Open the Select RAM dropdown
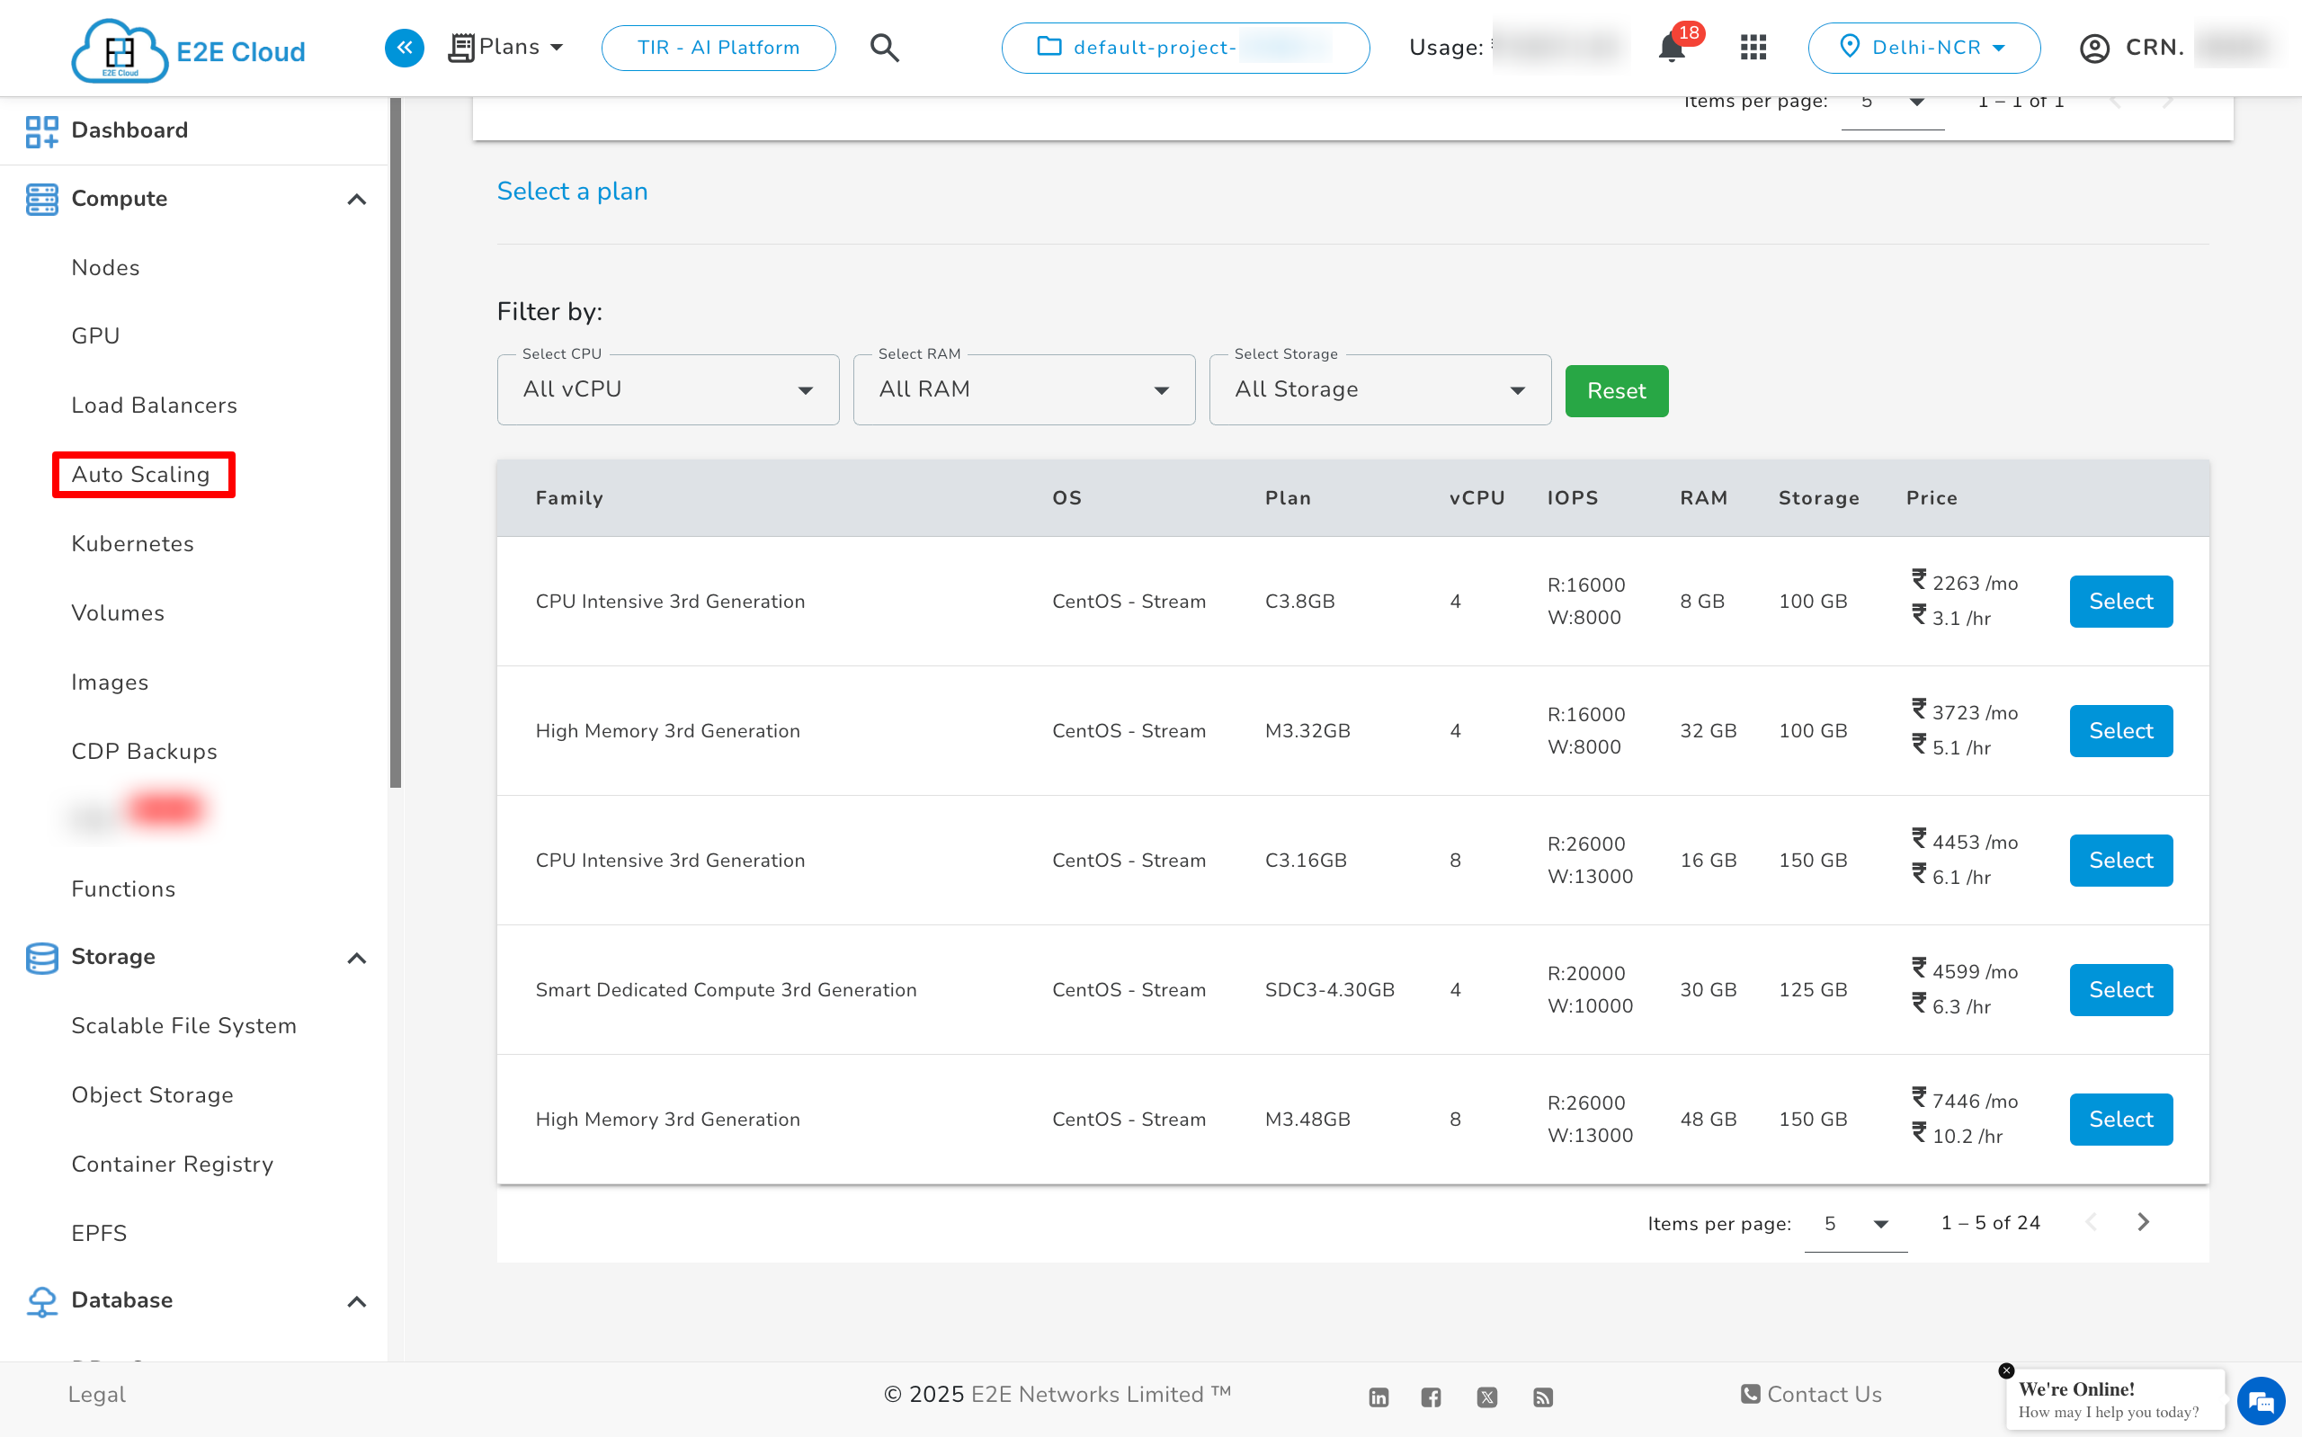 1024,389
